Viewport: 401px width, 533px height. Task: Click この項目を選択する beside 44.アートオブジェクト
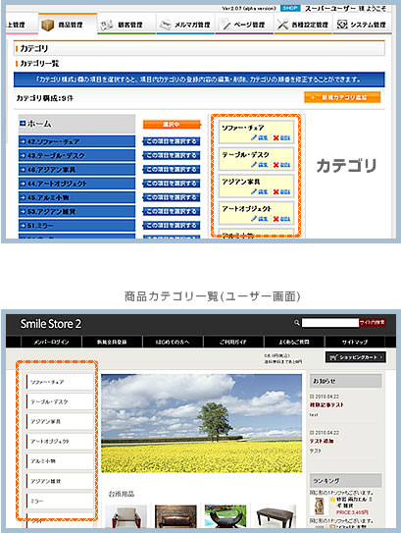172,184
